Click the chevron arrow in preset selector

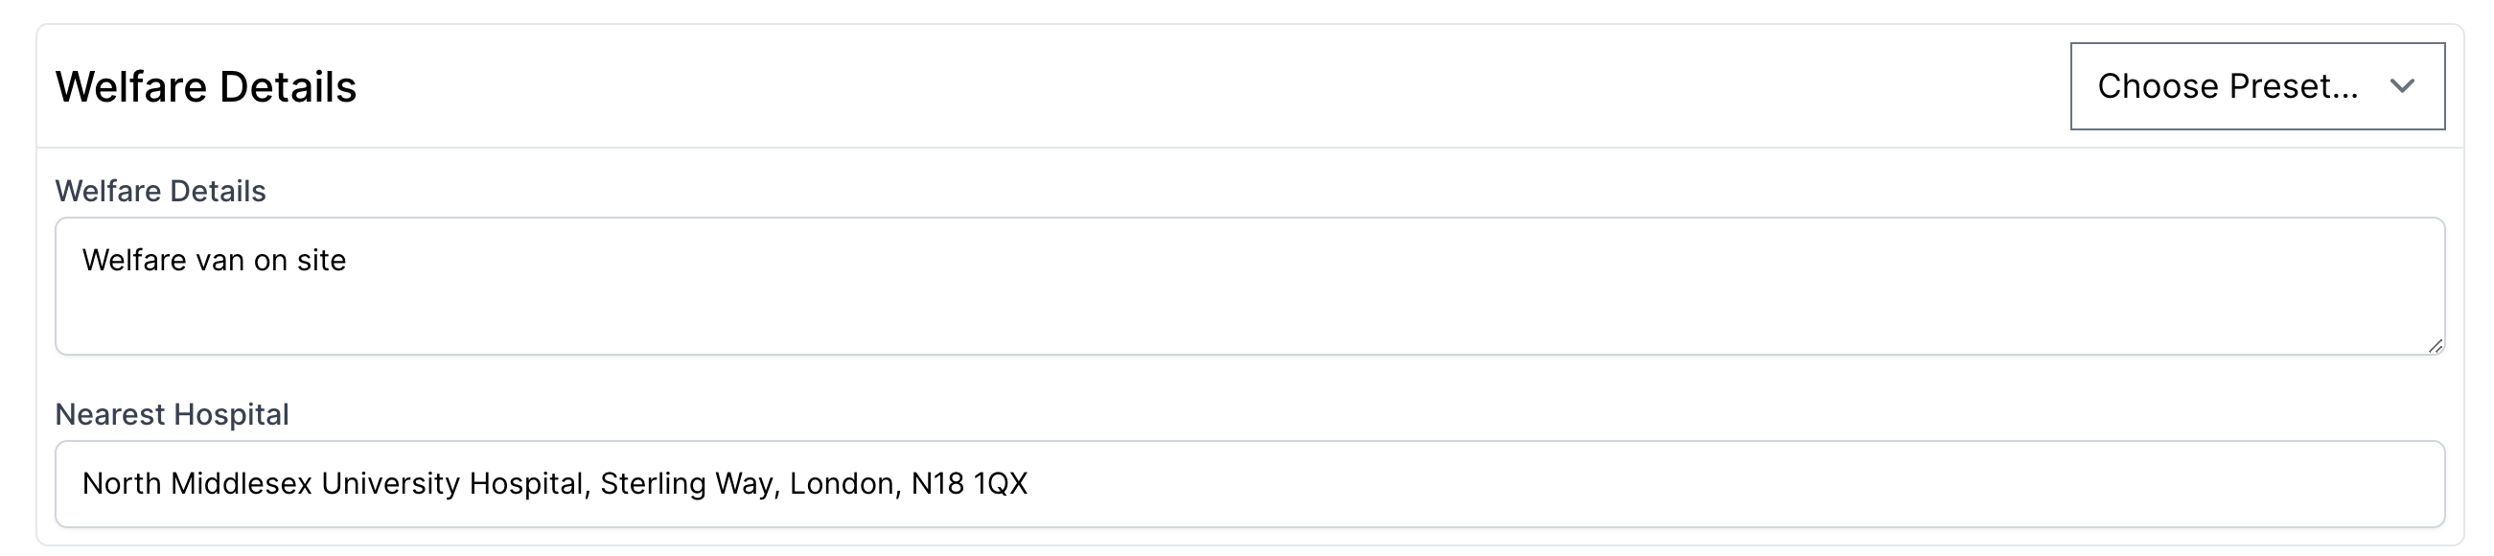[2402, 86]
